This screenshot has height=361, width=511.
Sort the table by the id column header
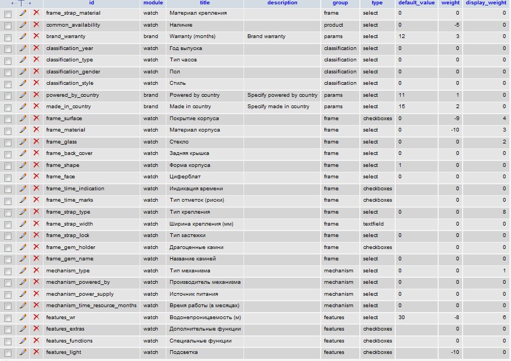pos(91,3)
